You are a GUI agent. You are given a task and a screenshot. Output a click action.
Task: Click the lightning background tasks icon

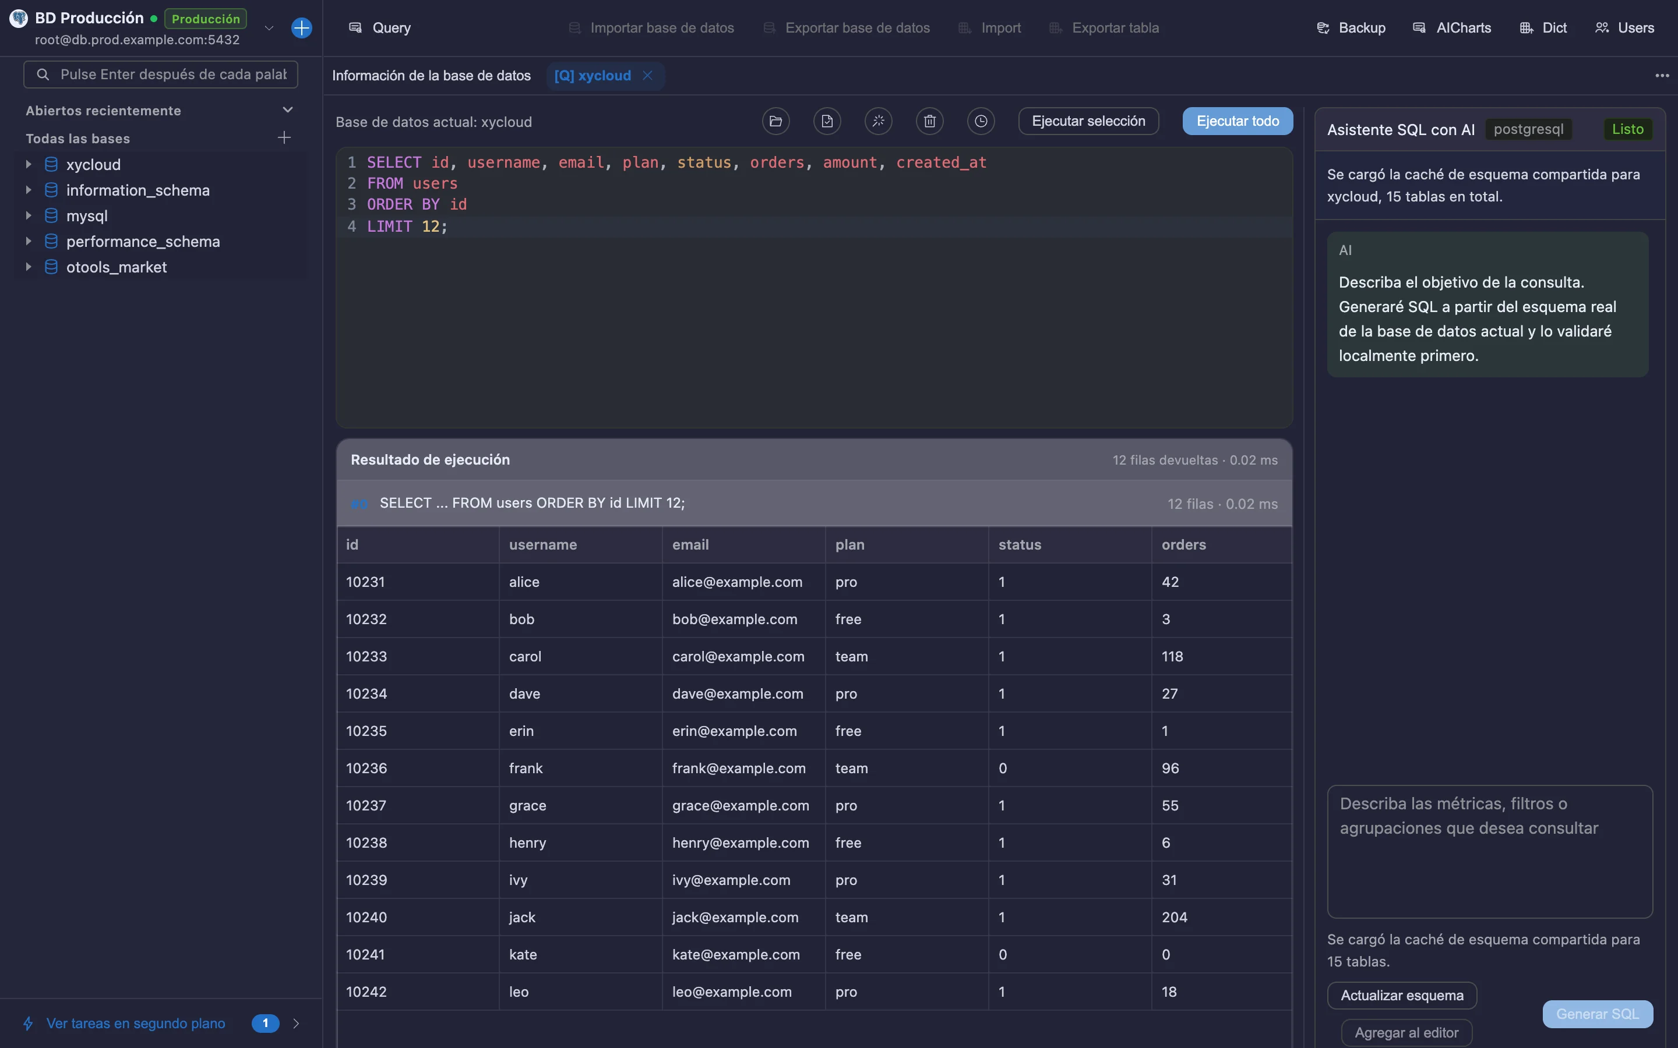coord(29,1023)
